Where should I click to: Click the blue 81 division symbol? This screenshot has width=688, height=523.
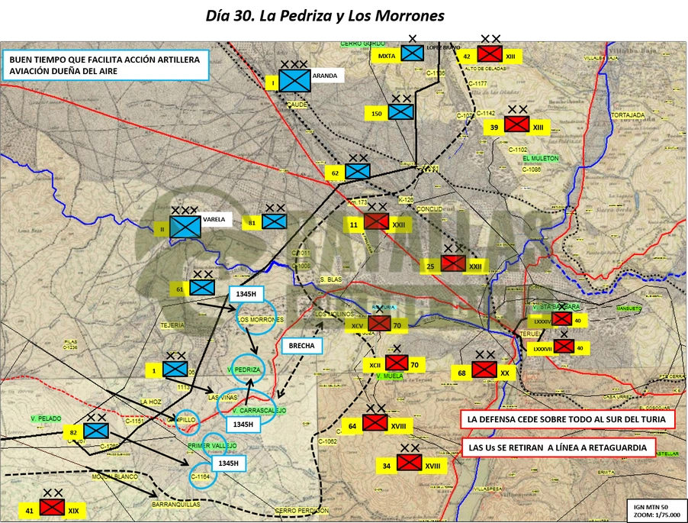click(275, 221)
